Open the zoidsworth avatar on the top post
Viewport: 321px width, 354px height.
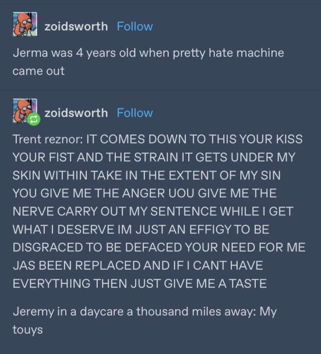pos(25,24)
